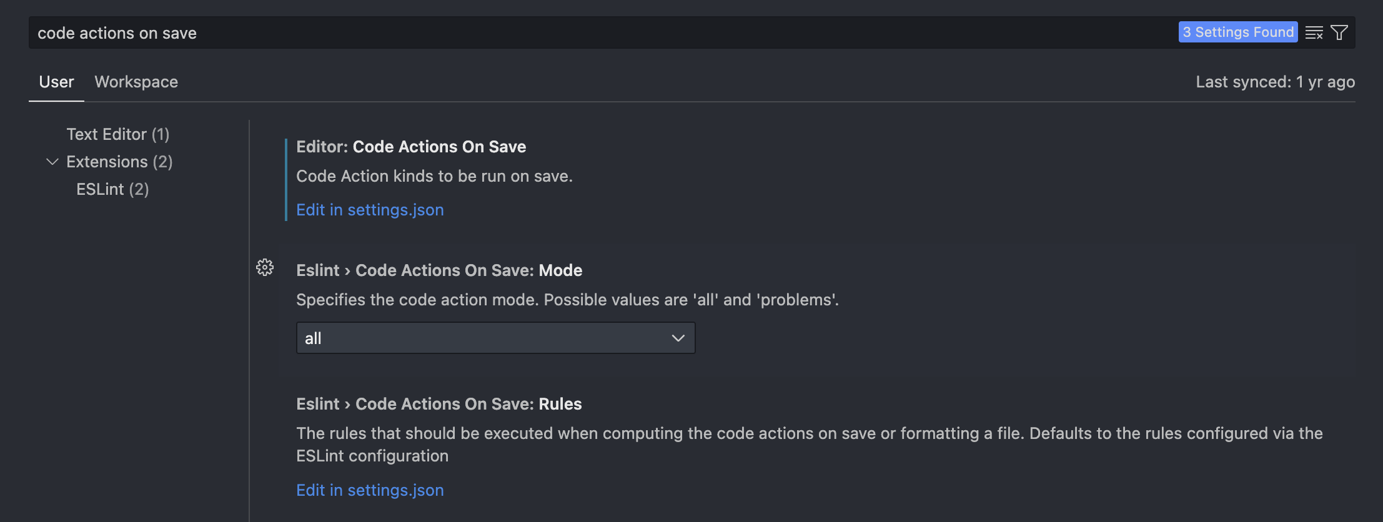Open gear menu for Eslint Mode setting
The height and width of the screenshot is (522, 1383).
coord(265,268)
